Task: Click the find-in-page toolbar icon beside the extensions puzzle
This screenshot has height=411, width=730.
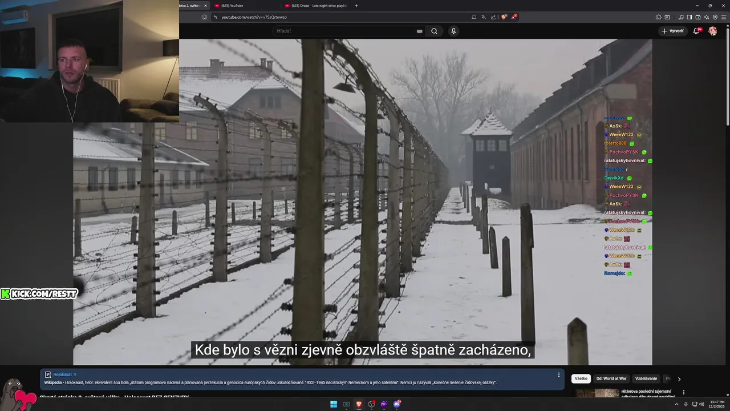Action: pyautogui.click(x=667, y=17)
